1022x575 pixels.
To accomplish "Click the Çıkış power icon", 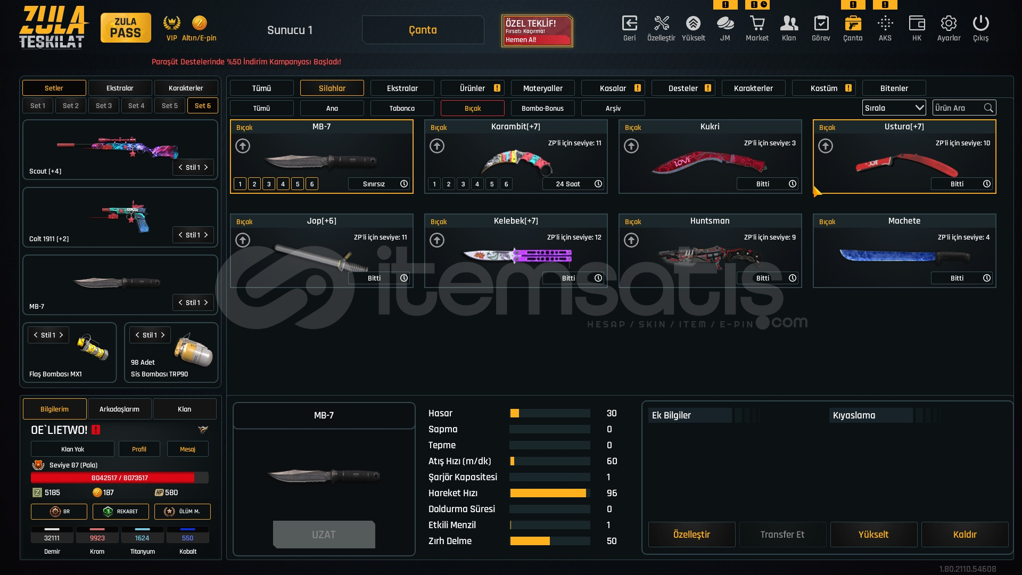I will 980,24.
